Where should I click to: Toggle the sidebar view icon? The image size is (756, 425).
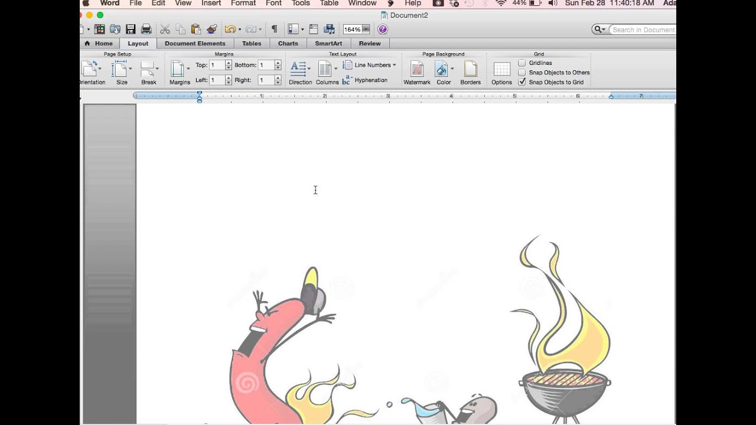pos(293,29)
